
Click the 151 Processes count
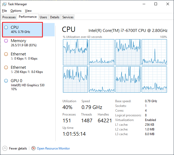click(x=67, y=120)
